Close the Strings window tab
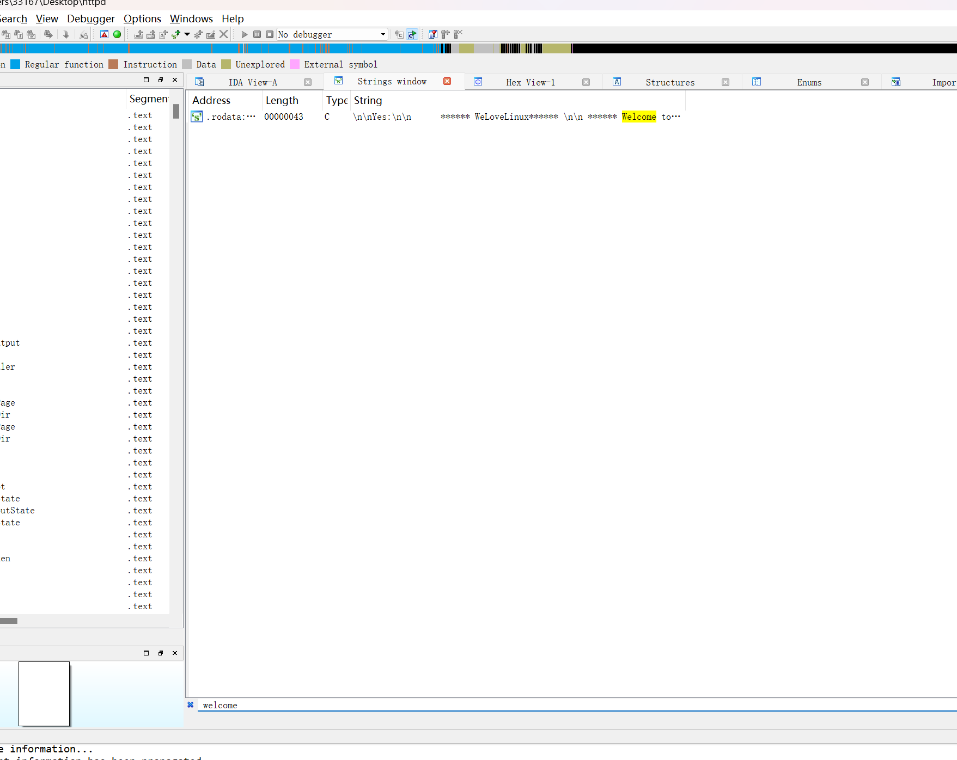Image resolution: width=957 pixels, height=760 pixels. coord(447,81)
